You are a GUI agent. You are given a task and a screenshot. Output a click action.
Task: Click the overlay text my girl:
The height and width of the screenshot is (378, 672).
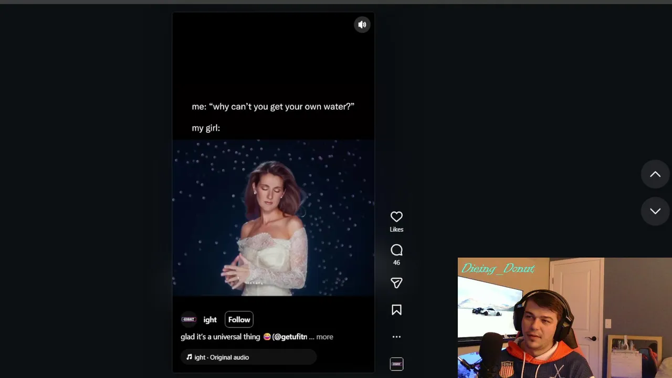[x=206, y=128]
